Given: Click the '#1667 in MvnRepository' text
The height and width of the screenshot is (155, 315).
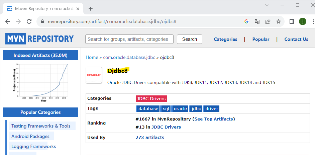Looking at the screenshot, I should pos(163,119).
